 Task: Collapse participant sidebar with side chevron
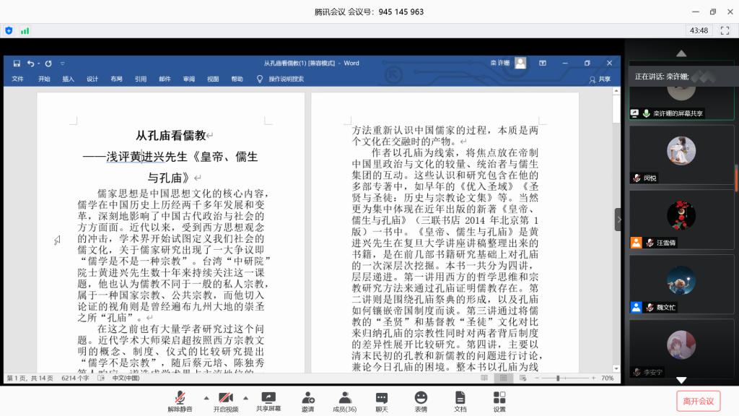point(618,219)
